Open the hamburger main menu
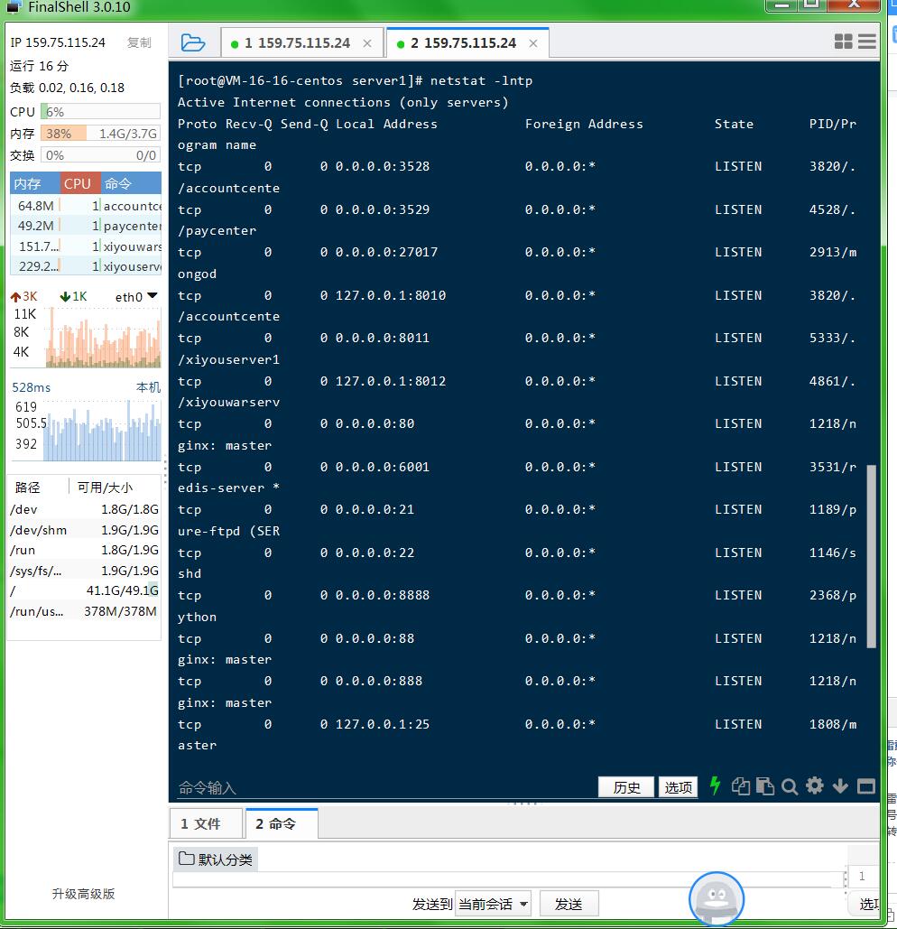The width and height of the screenshot is (897, 929). coord(867,42)
